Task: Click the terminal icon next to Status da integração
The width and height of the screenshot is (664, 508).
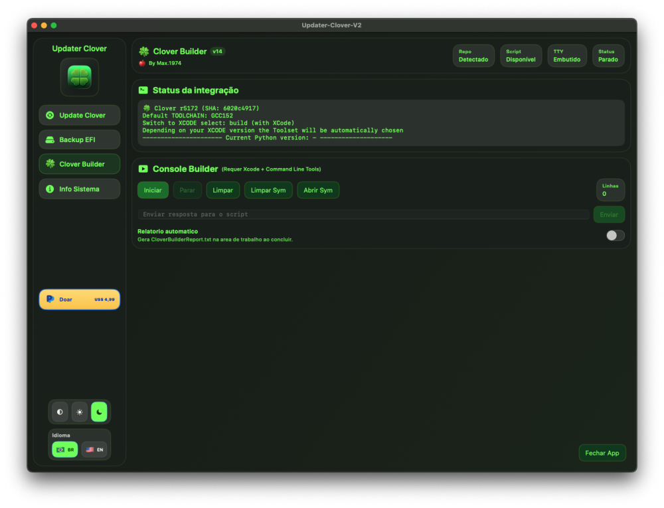Action: 143,90
